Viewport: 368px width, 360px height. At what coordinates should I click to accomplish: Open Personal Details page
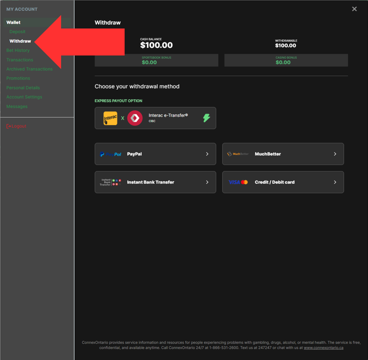point(23,88)
